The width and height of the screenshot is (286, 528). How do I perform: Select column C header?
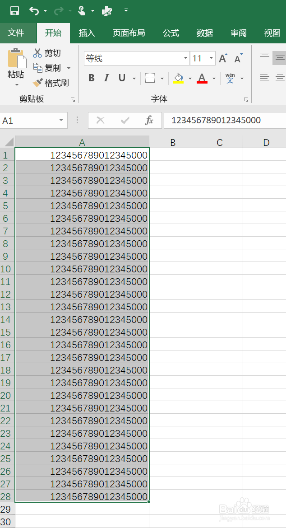[x=219, y=142]
